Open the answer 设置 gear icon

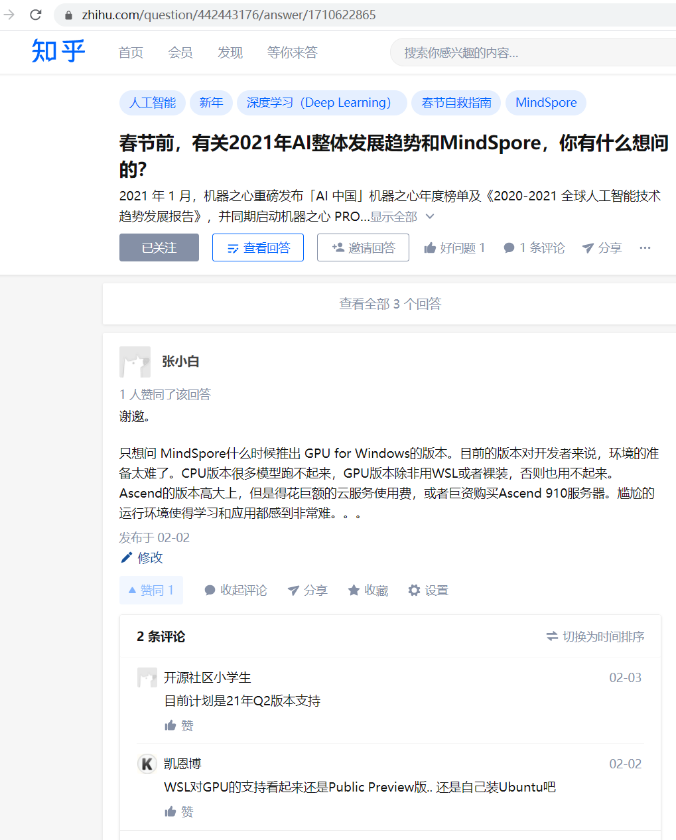(414, 590)
